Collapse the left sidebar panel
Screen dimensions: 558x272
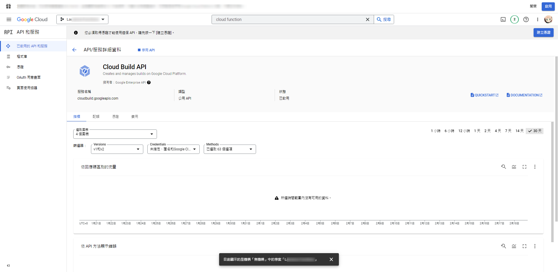point(8,265)
